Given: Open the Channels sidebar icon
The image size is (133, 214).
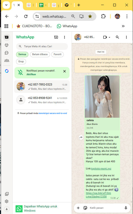Looking at the screenshot, I should click(7, 53).
